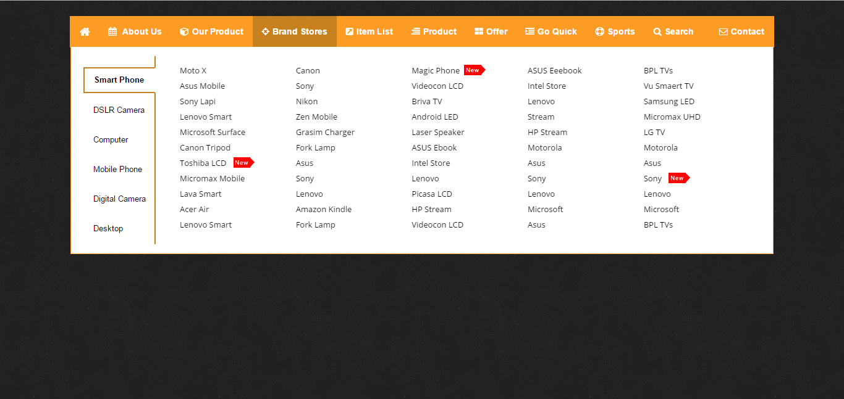Click the Acer Air link

click(x=195, y=209)
